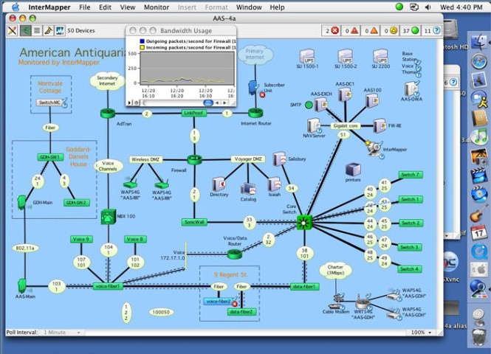Screen dimensions: 491x354
Task: Select the voice-fiber1 box
Action: click(x=108, y=286)
